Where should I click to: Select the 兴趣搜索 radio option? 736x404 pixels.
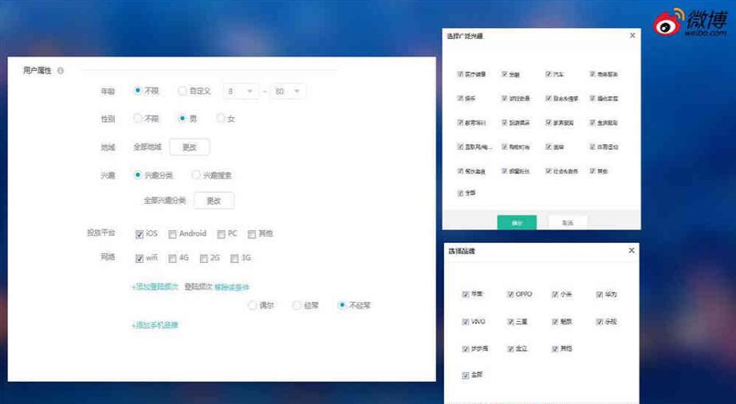pos(195,175)
